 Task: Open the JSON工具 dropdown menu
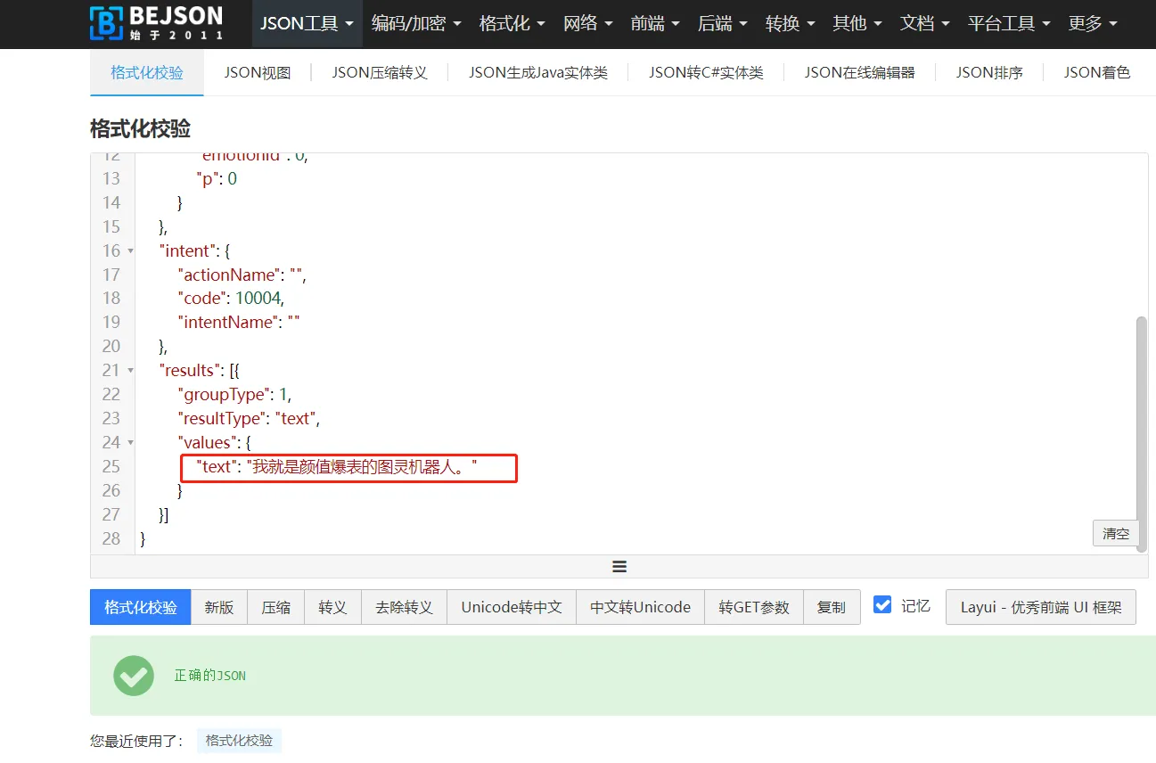tap(307, 24)
